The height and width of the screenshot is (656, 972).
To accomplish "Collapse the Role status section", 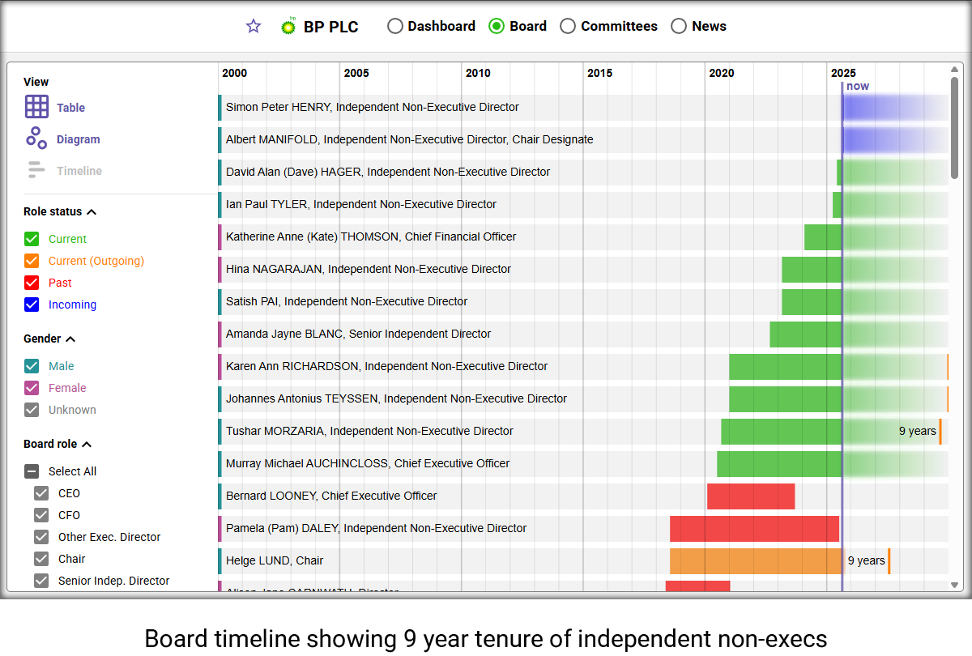I will 92,211.
